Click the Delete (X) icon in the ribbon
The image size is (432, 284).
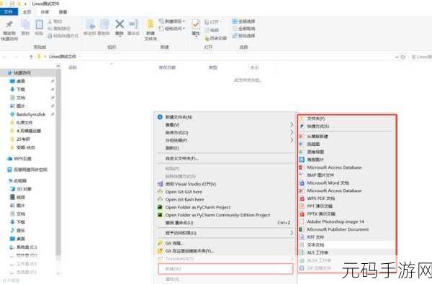click(120, 24)
